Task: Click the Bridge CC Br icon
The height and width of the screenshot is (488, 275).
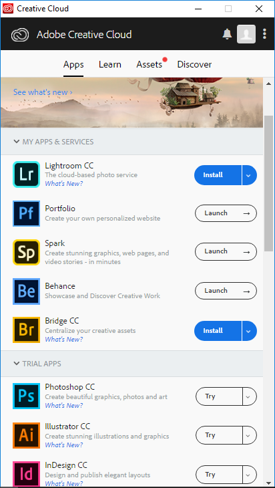Action: [27, 330]
